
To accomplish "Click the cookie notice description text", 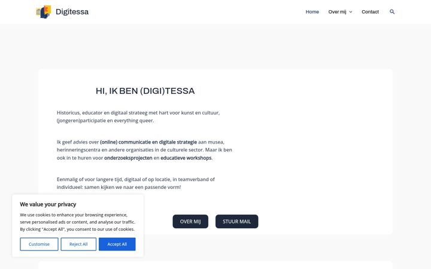I will point(77,222).
